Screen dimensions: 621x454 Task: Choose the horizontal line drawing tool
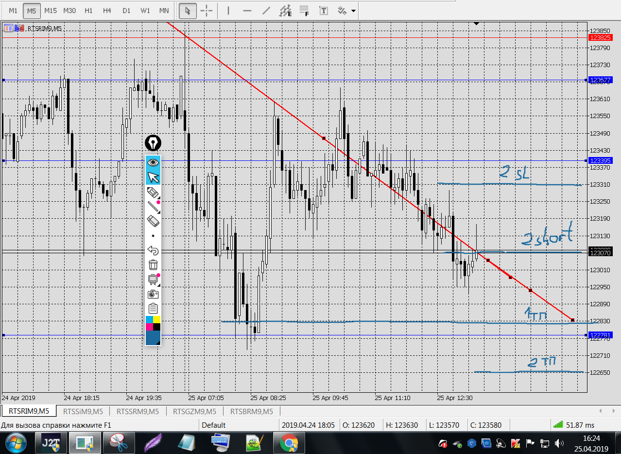[x=247, y=10]
